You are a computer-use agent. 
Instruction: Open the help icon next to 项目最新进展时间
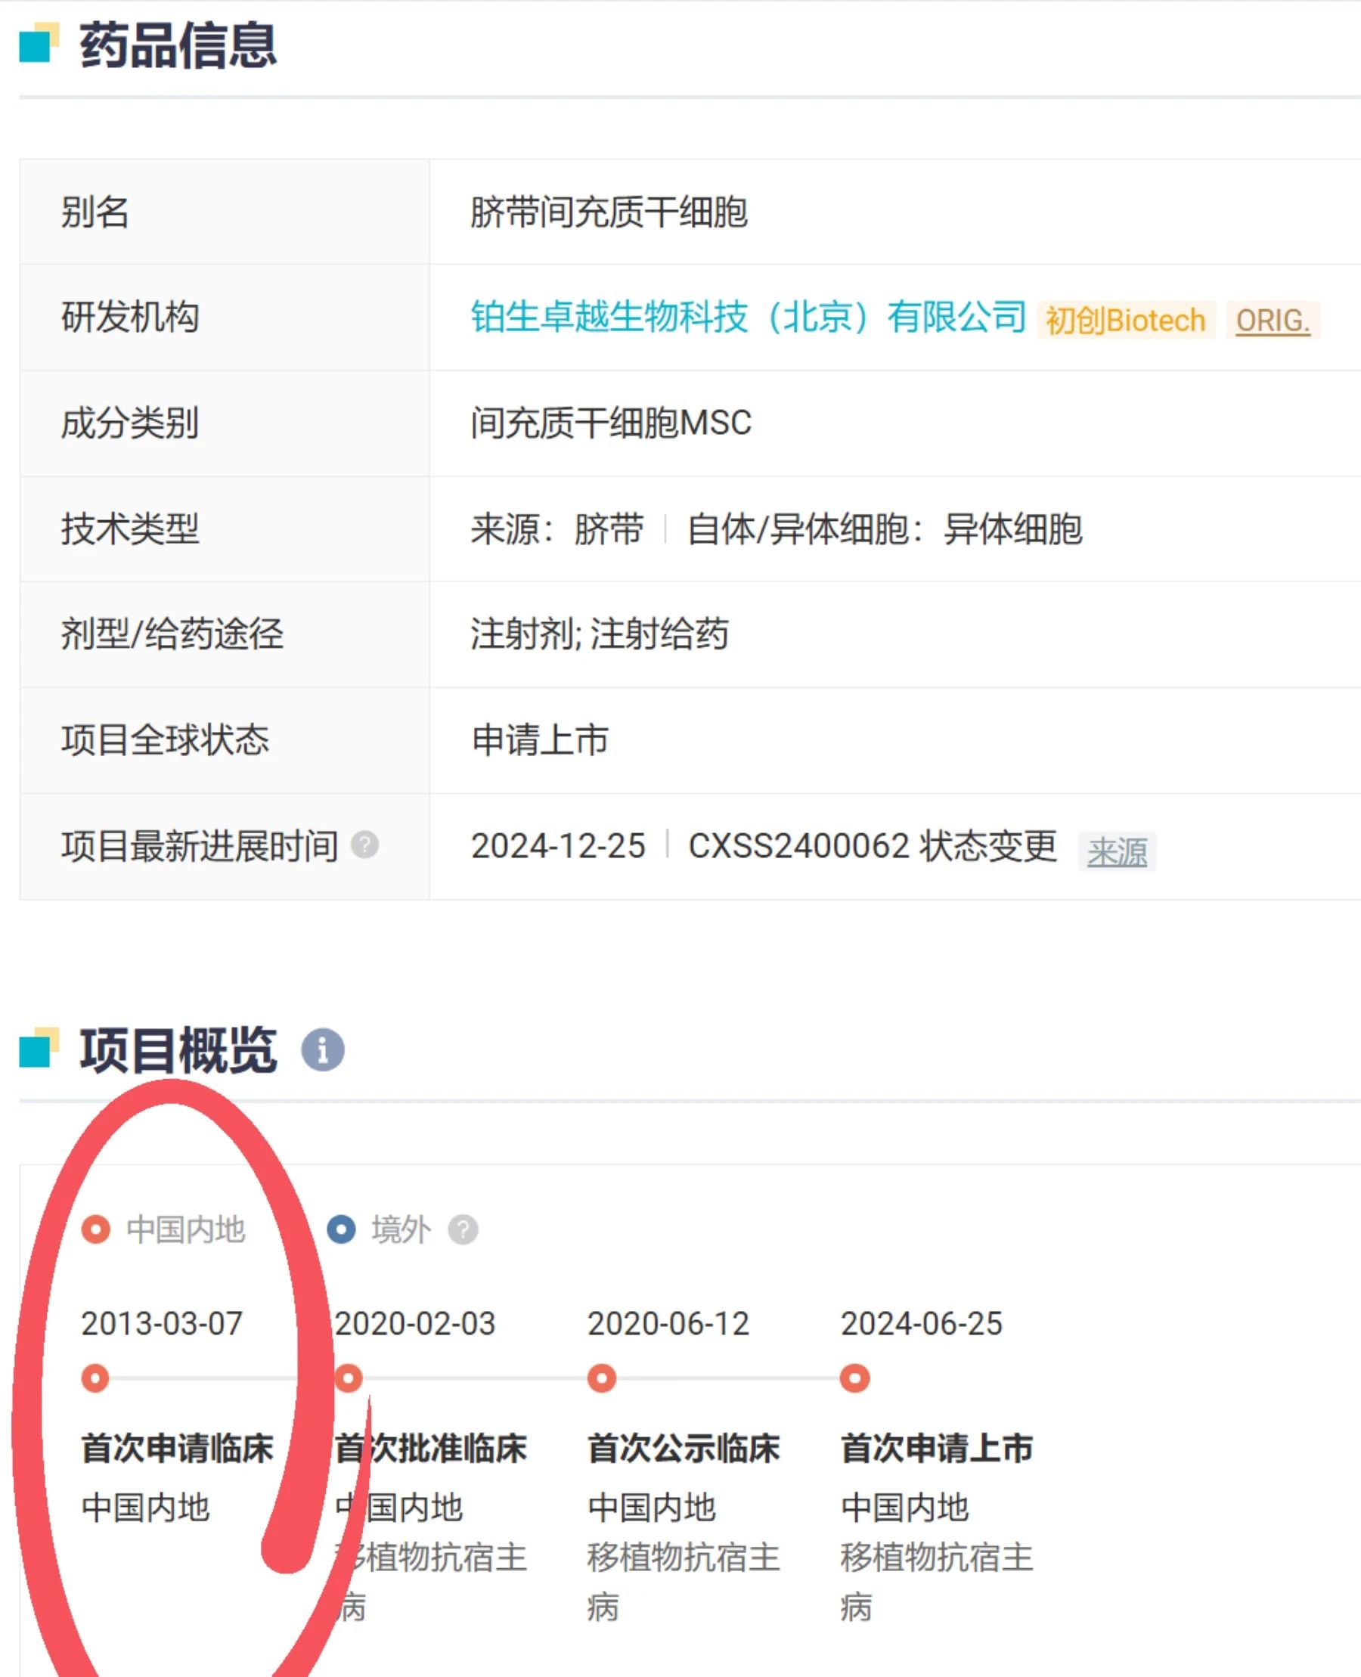point(364,845)
